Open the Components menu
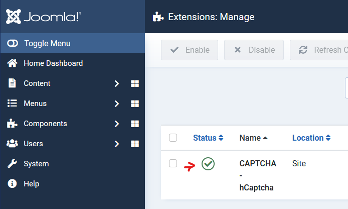 [45, 124]
